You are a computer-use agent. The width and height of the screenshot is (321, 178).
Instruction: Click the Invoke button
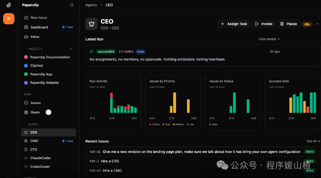click(264, 24)
